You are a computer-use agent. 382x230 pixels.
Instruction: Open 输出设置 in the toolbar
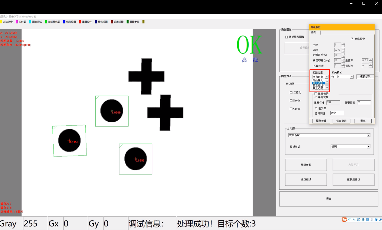(117, 22)
